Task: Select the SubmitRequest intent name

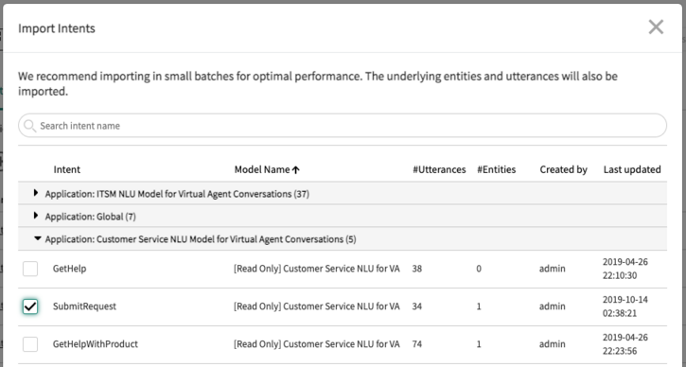Action: 84,306
